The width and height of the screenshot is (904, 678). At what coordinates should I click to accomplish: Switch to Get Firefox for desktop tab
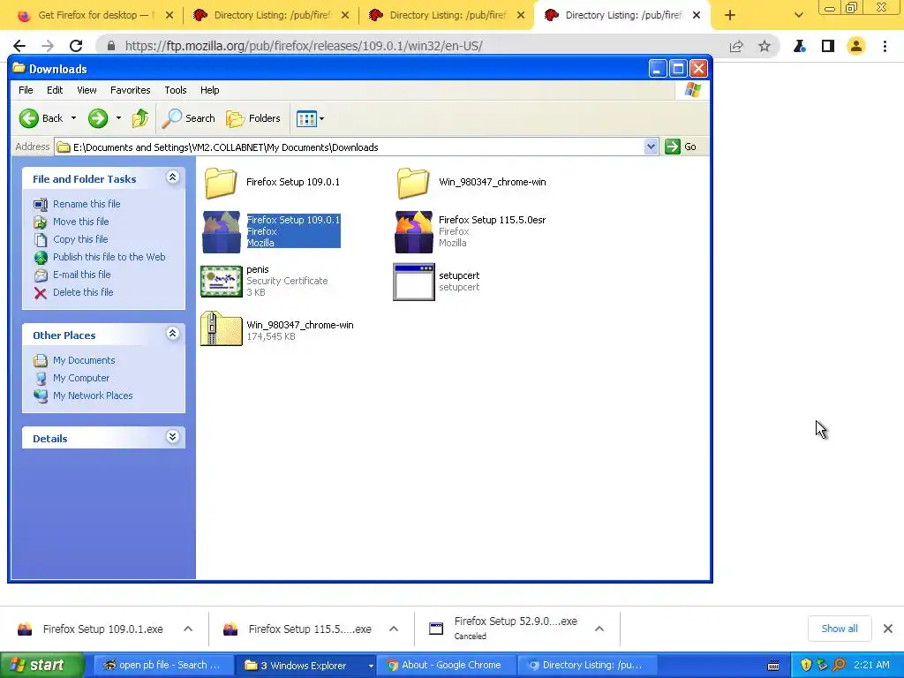tap(92, 15)
